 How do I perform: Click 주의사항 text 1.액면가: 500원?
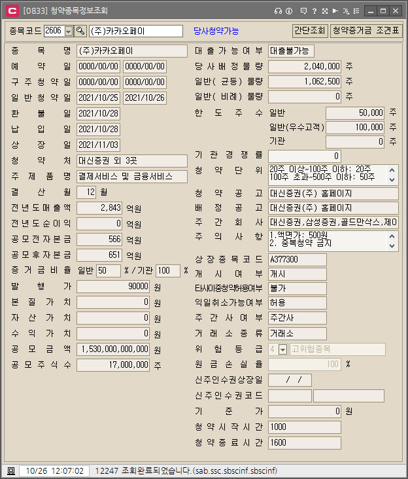click(x=299, y=235)
